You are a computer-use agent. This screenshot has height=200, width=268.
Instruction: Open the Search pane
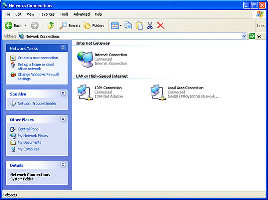point(70,26)
